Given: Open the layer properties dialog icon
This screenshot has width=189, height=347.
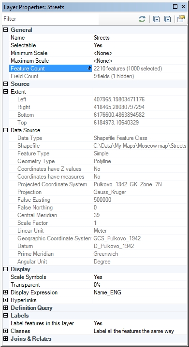Looking at the screenshot, I should tap(181, 19).
